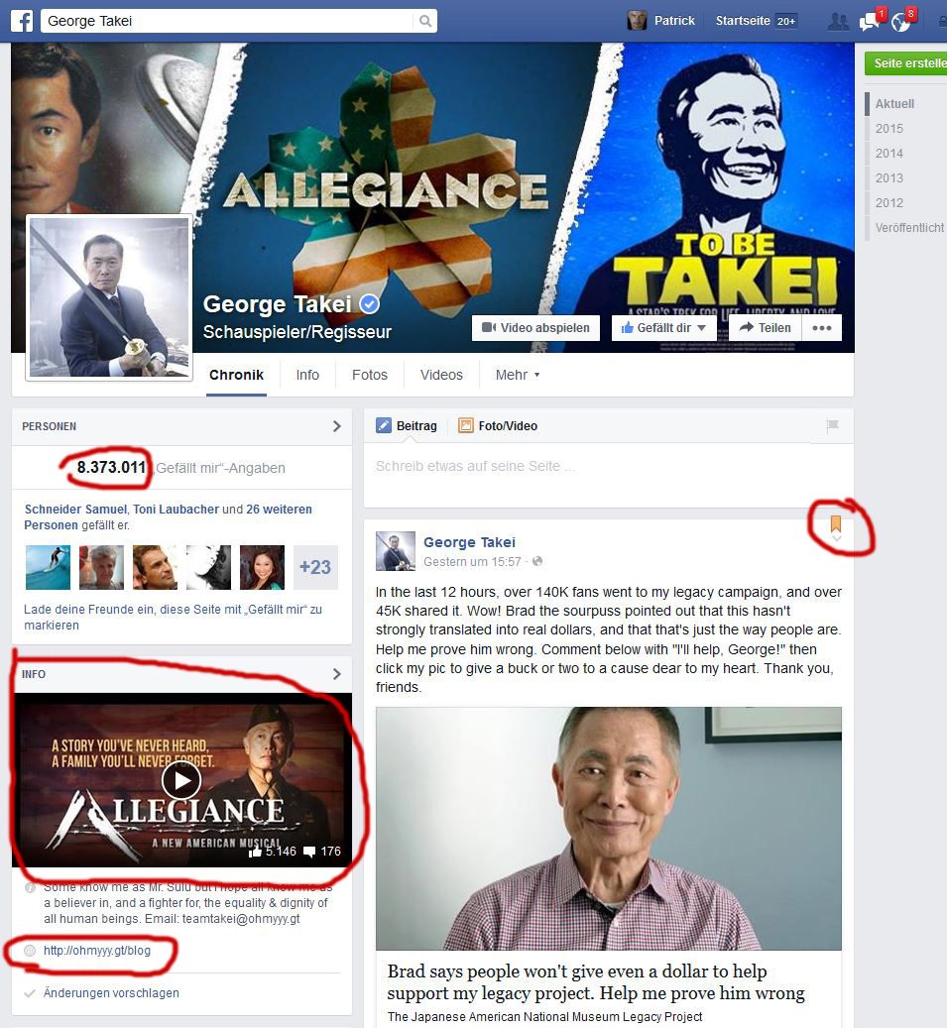Expand the Personen section arrow
This screenshot has height=1028, width=947.
336,426
